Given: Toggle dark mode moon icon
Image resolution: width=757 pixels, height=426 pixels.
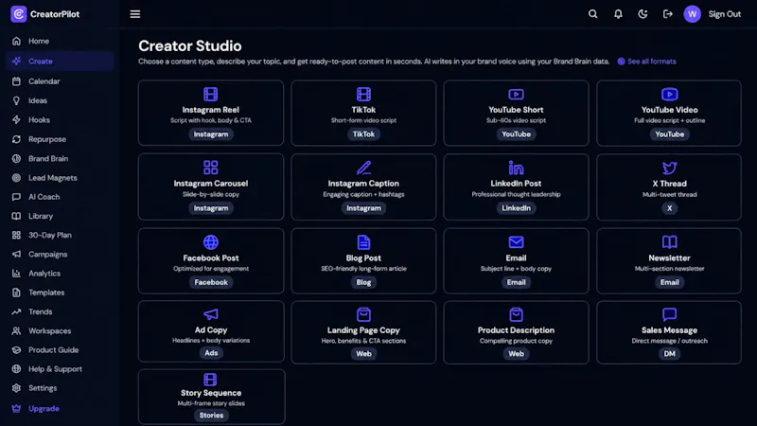Looking at the screenshot, I should (643, 14).
